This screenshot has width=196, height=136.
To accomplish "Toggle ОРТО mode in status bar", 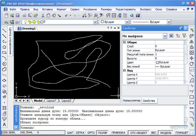I will click(x=91, y=133).
